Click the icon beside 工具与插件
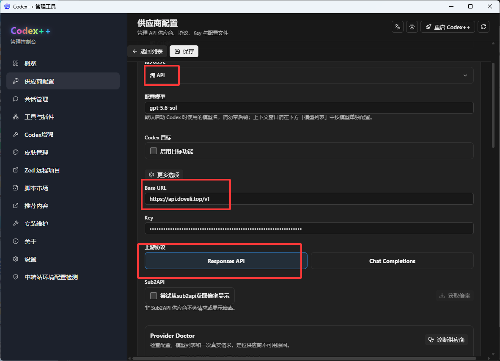500x361 pixels. click(x=16, y=117)
